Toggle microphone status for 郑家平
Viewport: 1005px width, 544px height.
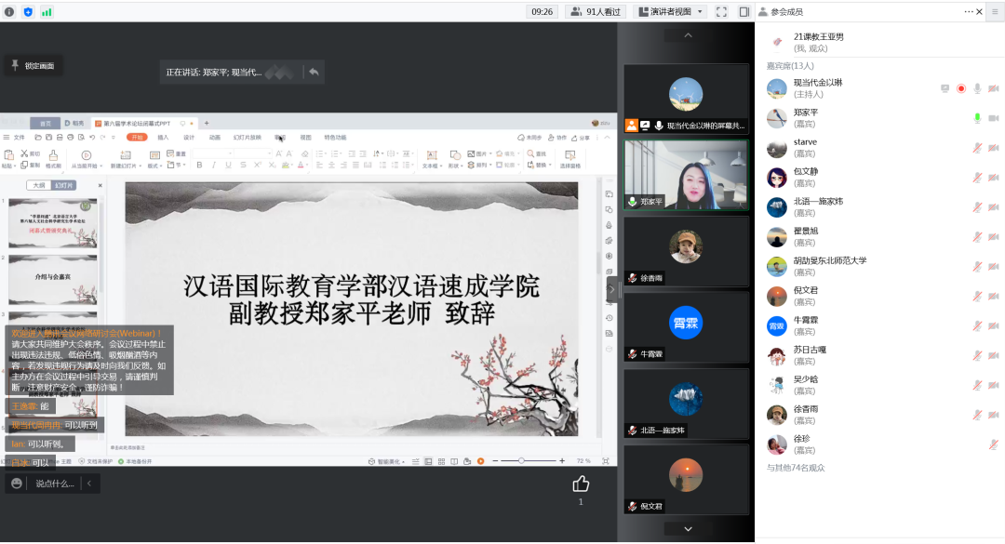coord(977,118)
